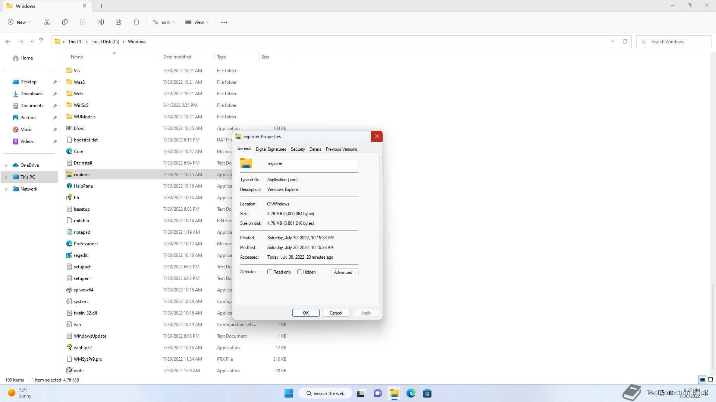The image size is (716, 402).
Task: Select the General tab
Action: click(244, 149)
